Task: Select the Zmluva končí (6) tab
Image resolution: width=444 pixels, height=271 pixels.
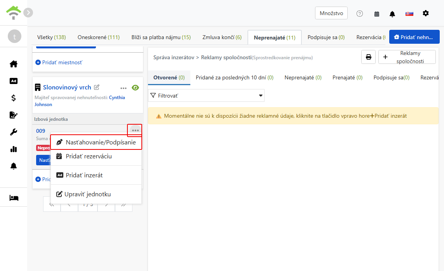Action: [222, 37]
